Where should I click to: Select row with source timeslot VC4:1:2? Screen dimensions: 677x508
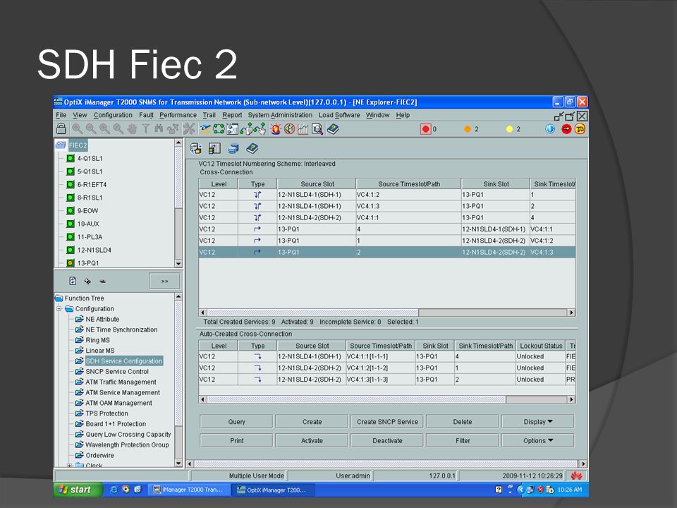[x=387, y=195]
